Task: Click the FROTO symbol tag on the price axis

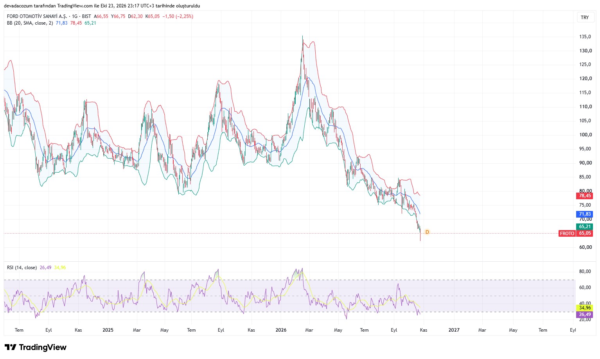Action: tap(567, 234)
